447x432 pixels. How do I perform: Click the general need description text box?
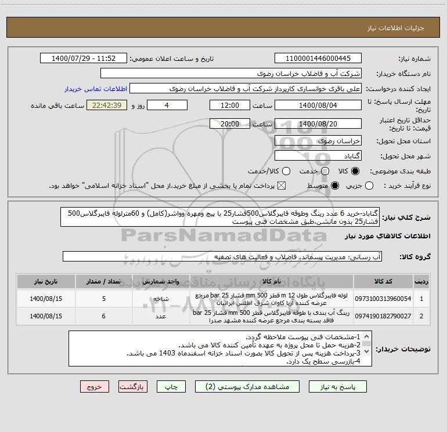pyautogui.click(x=220, y=217)
